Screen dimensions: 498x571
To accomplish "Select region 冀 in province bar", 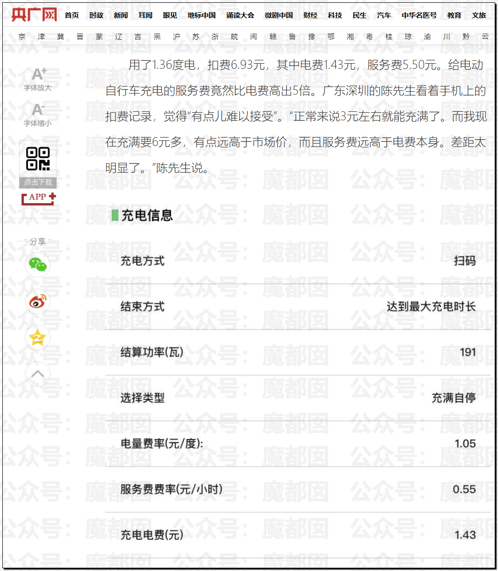I will [61, 37].
